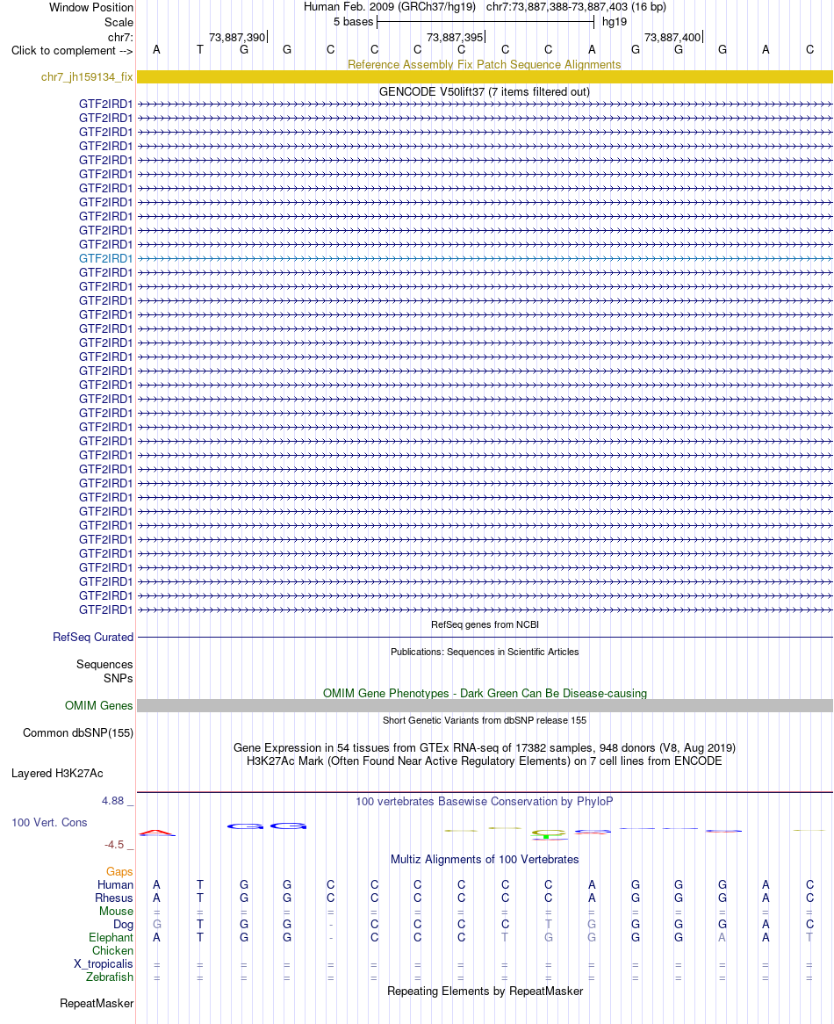Image resolution: width=834 pixels, height=1024 pixels.
Task: Open Reference Assembly Fix Patch Sequence Alignments title
Action: (485, 65)
